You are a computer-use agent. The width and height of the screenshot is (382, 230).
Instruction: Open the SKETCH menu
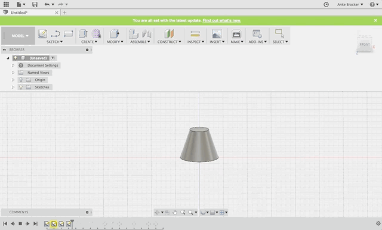pyautogui.click(x=54, y=42)
